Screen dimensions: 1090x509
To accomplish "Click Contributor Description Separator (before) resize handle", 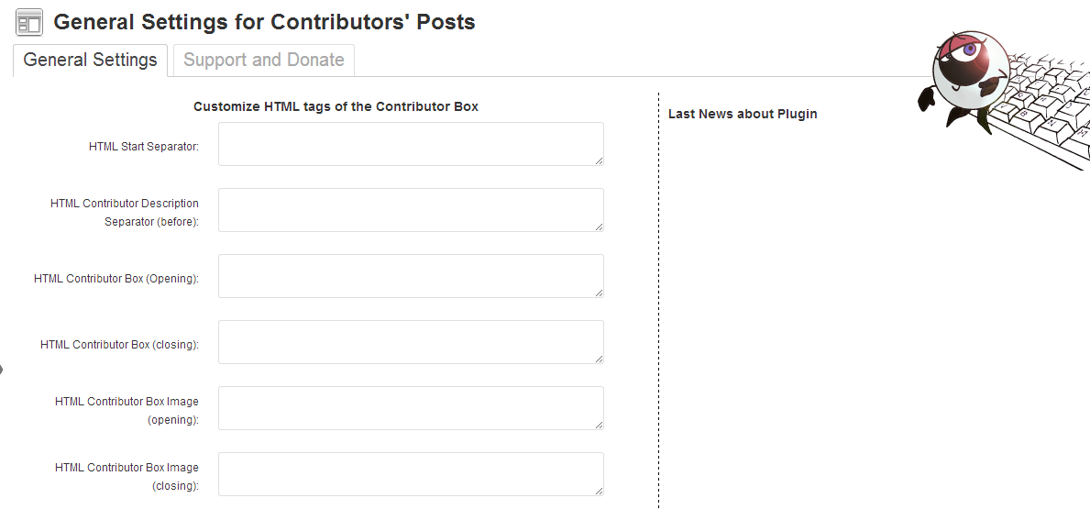I will pos(599,227).
